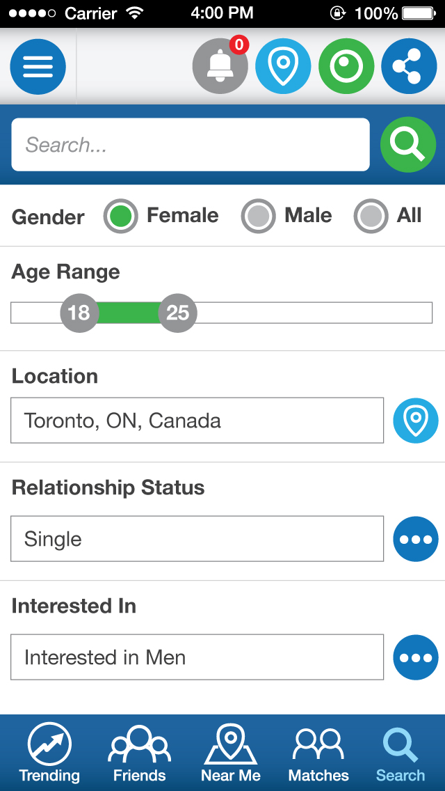Switch to the Friends tab

coord(140,753)
